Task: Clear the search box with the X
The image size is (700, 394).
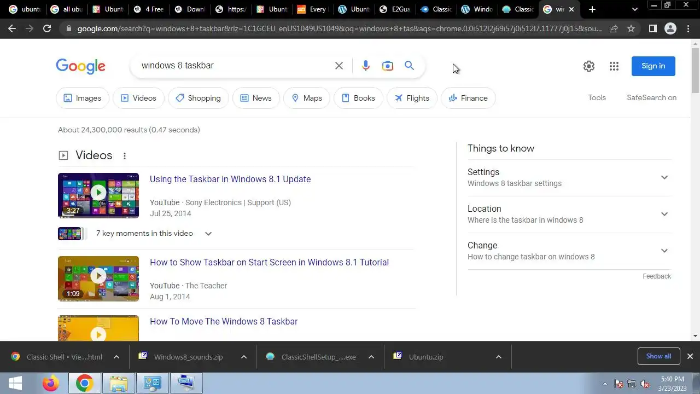Action: click(x=339, y=66)
